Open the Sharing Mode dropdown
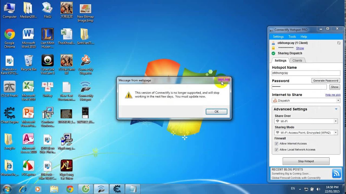Viewport: 346px width, 194px height. point(306,133)
